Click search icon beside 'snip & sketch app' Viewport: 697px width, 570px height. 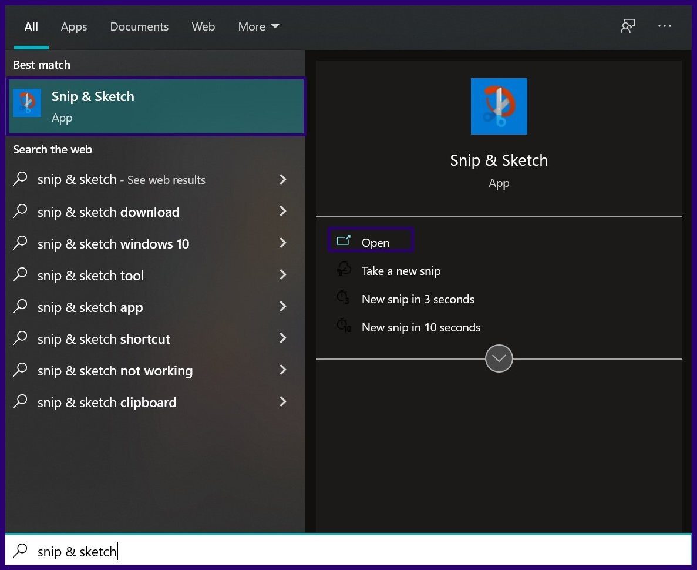20,306
